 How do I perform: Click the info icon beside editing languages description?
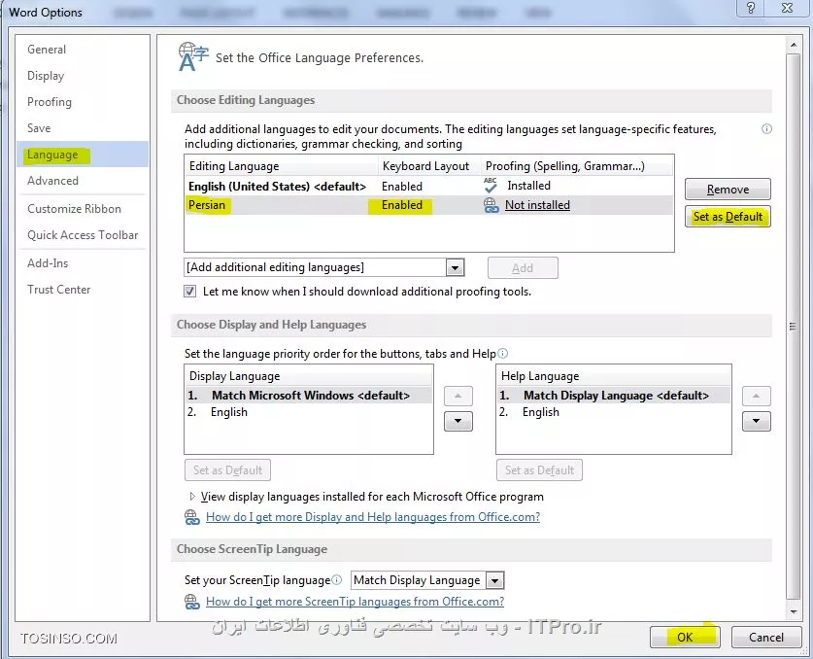click(x=766, y=129)
